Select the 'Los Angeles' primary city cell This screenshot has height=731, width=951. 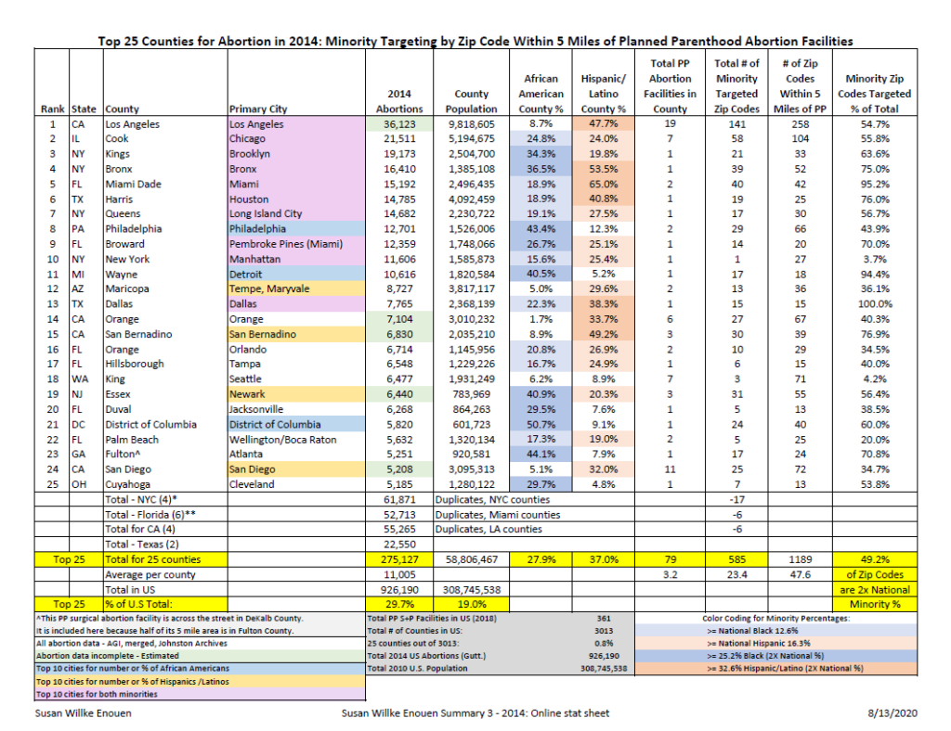point(296,124)
